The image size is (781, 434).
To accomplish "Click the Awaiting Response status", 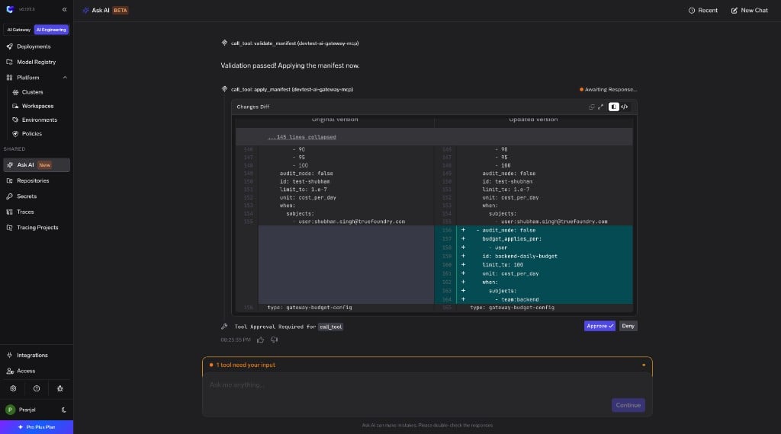I will (x=608, y=90).
